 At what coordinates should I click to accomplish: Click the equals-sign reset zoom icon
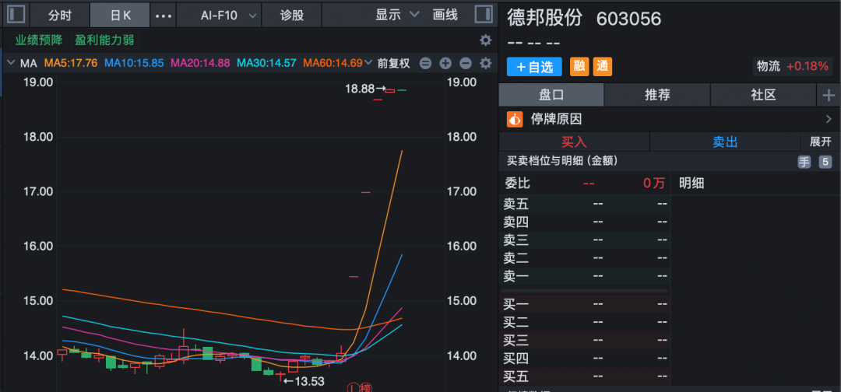coord(425,63)
